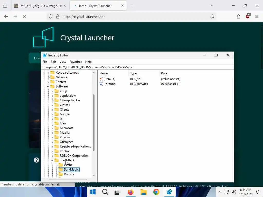Open the File menu in Registry Editor
This screenshot has width=263, height=197.
45,62
